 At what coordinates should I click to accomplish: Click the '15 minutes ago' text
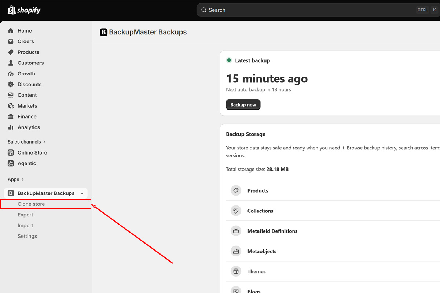point(267,79)
